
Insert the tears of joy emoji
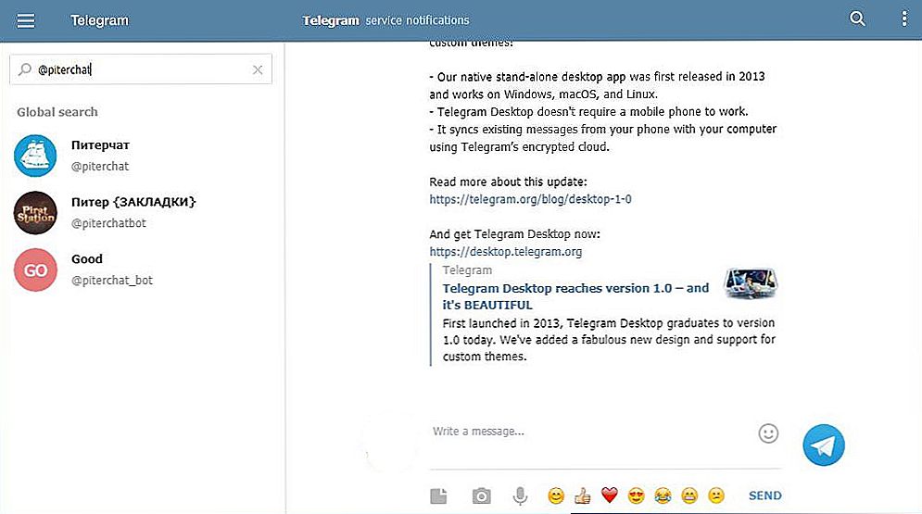tap(663, 495)
